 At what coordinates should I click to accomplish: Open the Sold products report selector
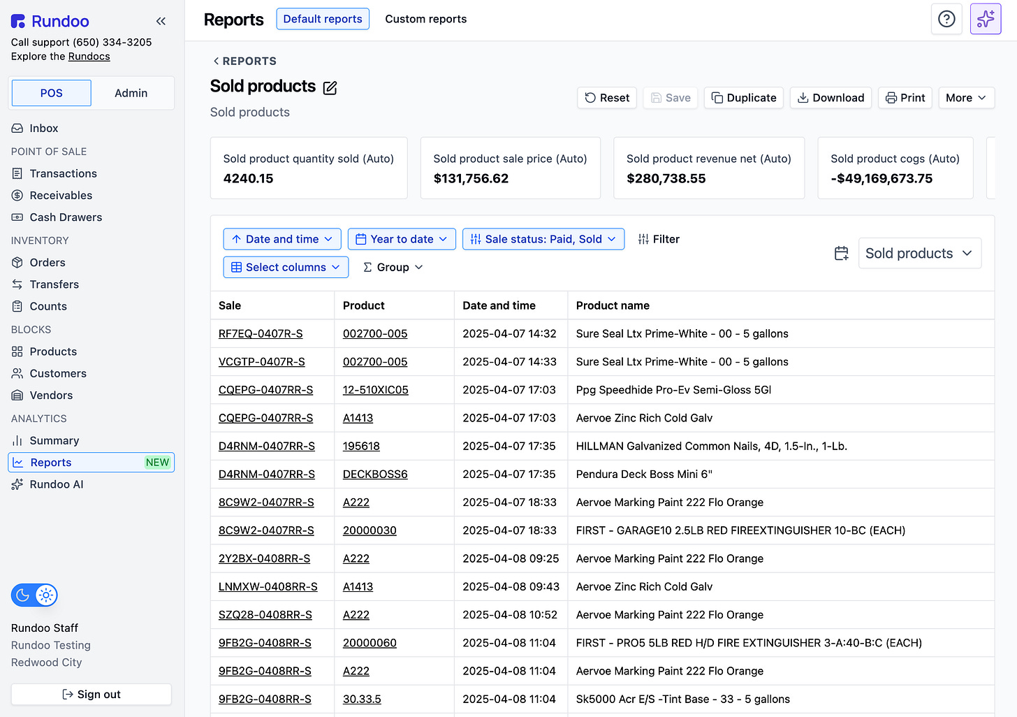coord(919,253)
